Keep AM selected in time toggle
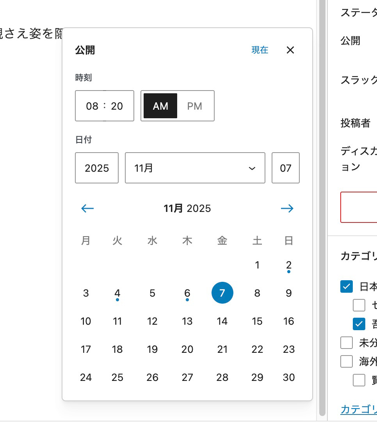This screenshot has height=434, width=377. point(160,106)
